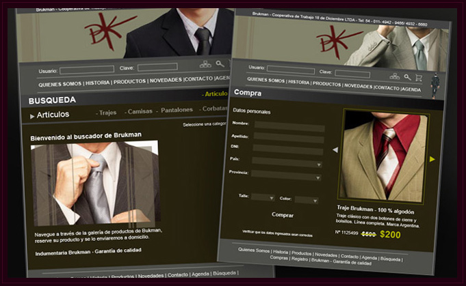Select the Camisas category

coord(140,111)
